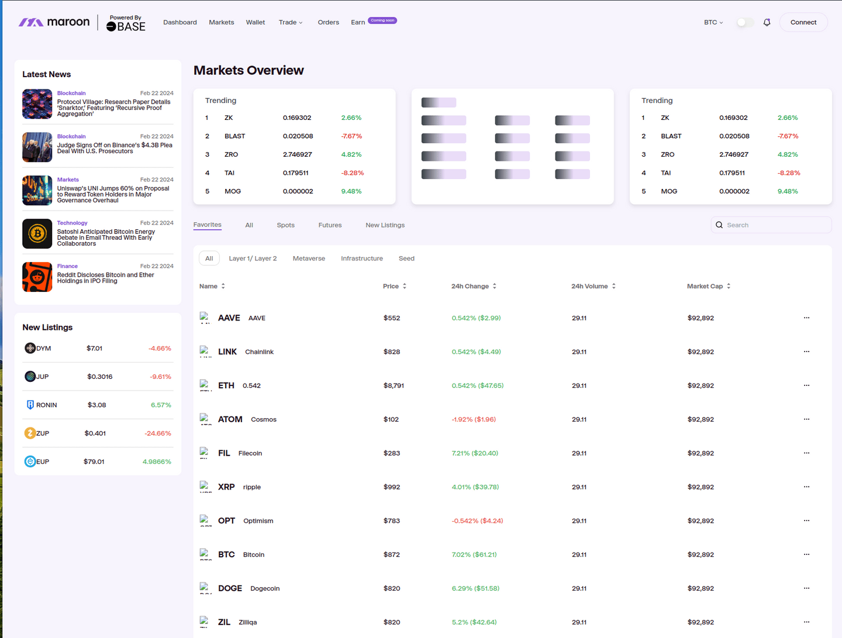Click the DYM coin icon
The width and height of the screenshot is (842, 638).
tap(30, 348)
